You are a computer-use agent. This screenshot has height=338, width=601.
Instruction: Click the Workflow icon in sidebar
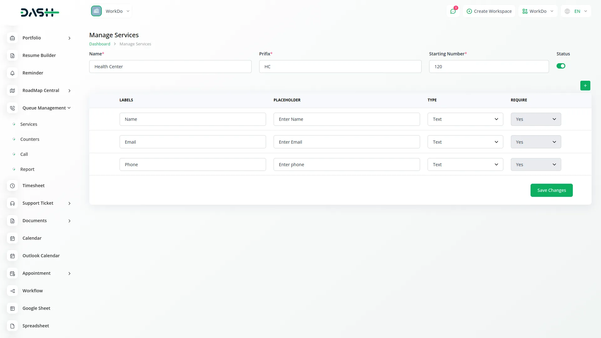[12, 291]
